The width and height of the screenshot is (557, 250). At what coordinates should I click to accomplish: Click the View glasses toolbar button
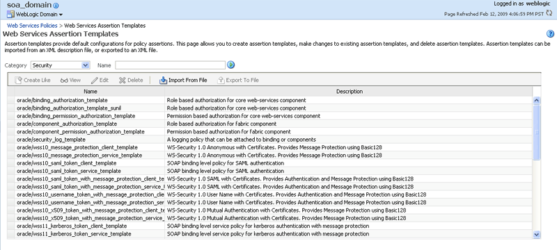coord(70,80)
